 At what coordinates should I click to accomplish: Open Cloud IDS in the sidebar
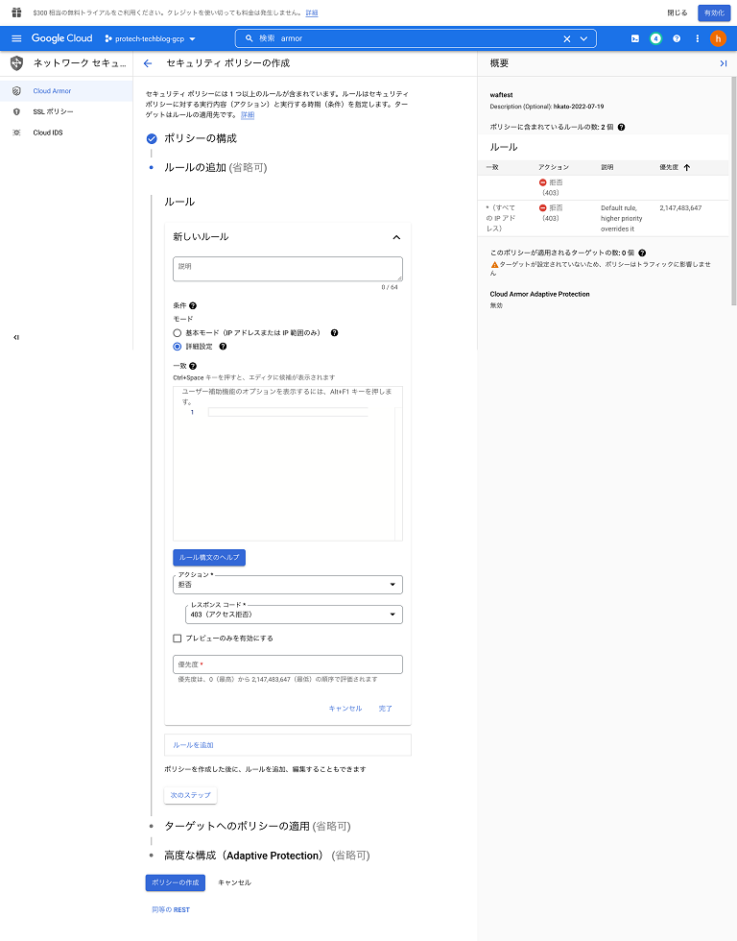click(x=48, y=133)
